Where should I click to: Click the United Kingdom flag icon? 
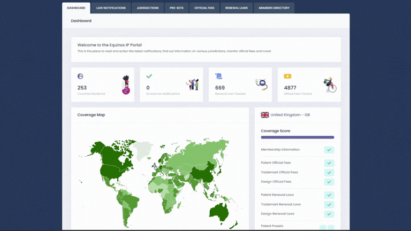265,115
